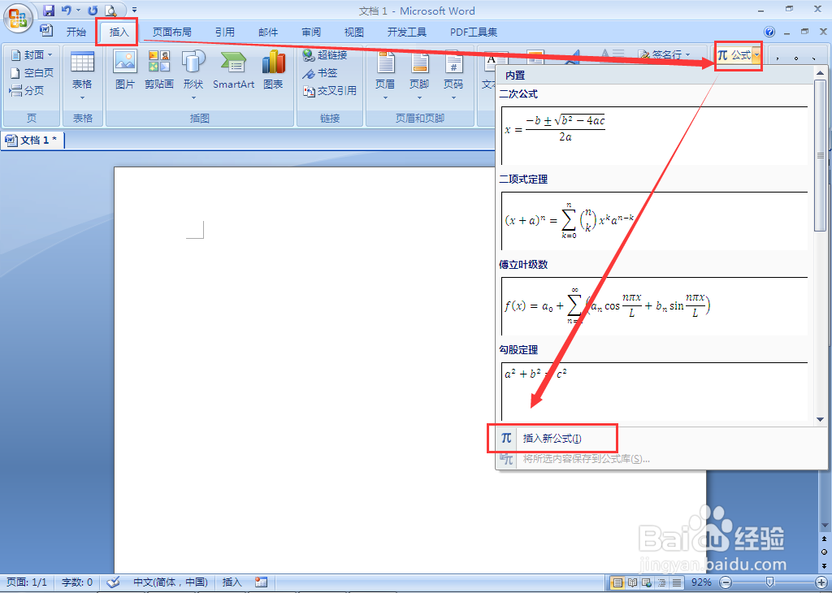This screenshot has height=593, width=832.
Task: Click the 页面: 1/1 status bar indicator
Action: click(x=27, y=582)
